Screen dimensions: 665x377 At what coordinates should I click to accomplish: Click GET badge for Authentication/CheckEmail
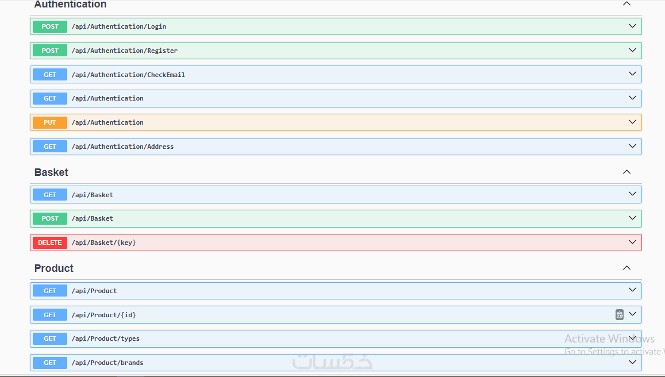pos(50,75)
